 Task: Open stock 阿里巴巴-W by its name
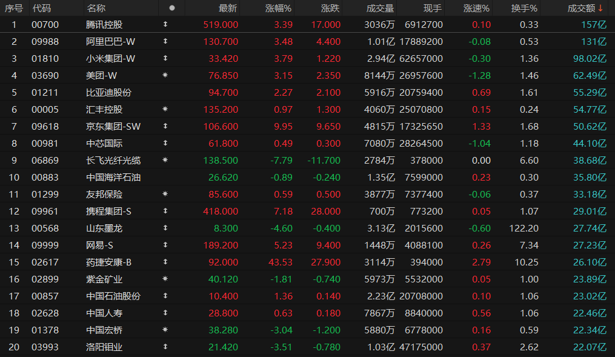111,42
